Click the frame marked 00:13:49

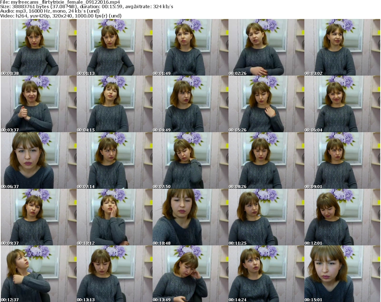pyautogui.click(x=190, y=274)
